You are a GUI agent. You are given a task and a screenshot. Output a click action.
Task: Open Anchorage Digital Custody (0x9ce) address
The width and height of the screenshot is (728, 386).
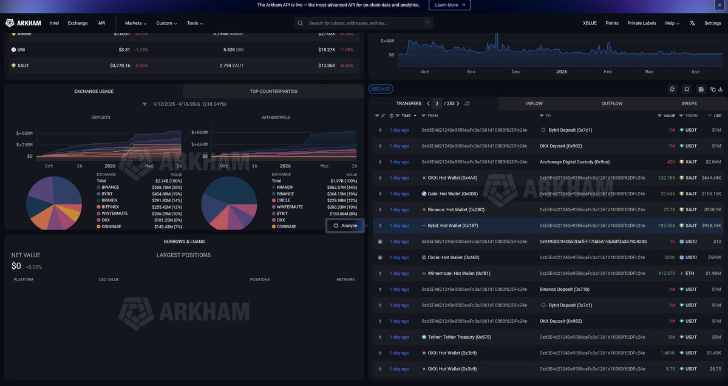point(575,162)
